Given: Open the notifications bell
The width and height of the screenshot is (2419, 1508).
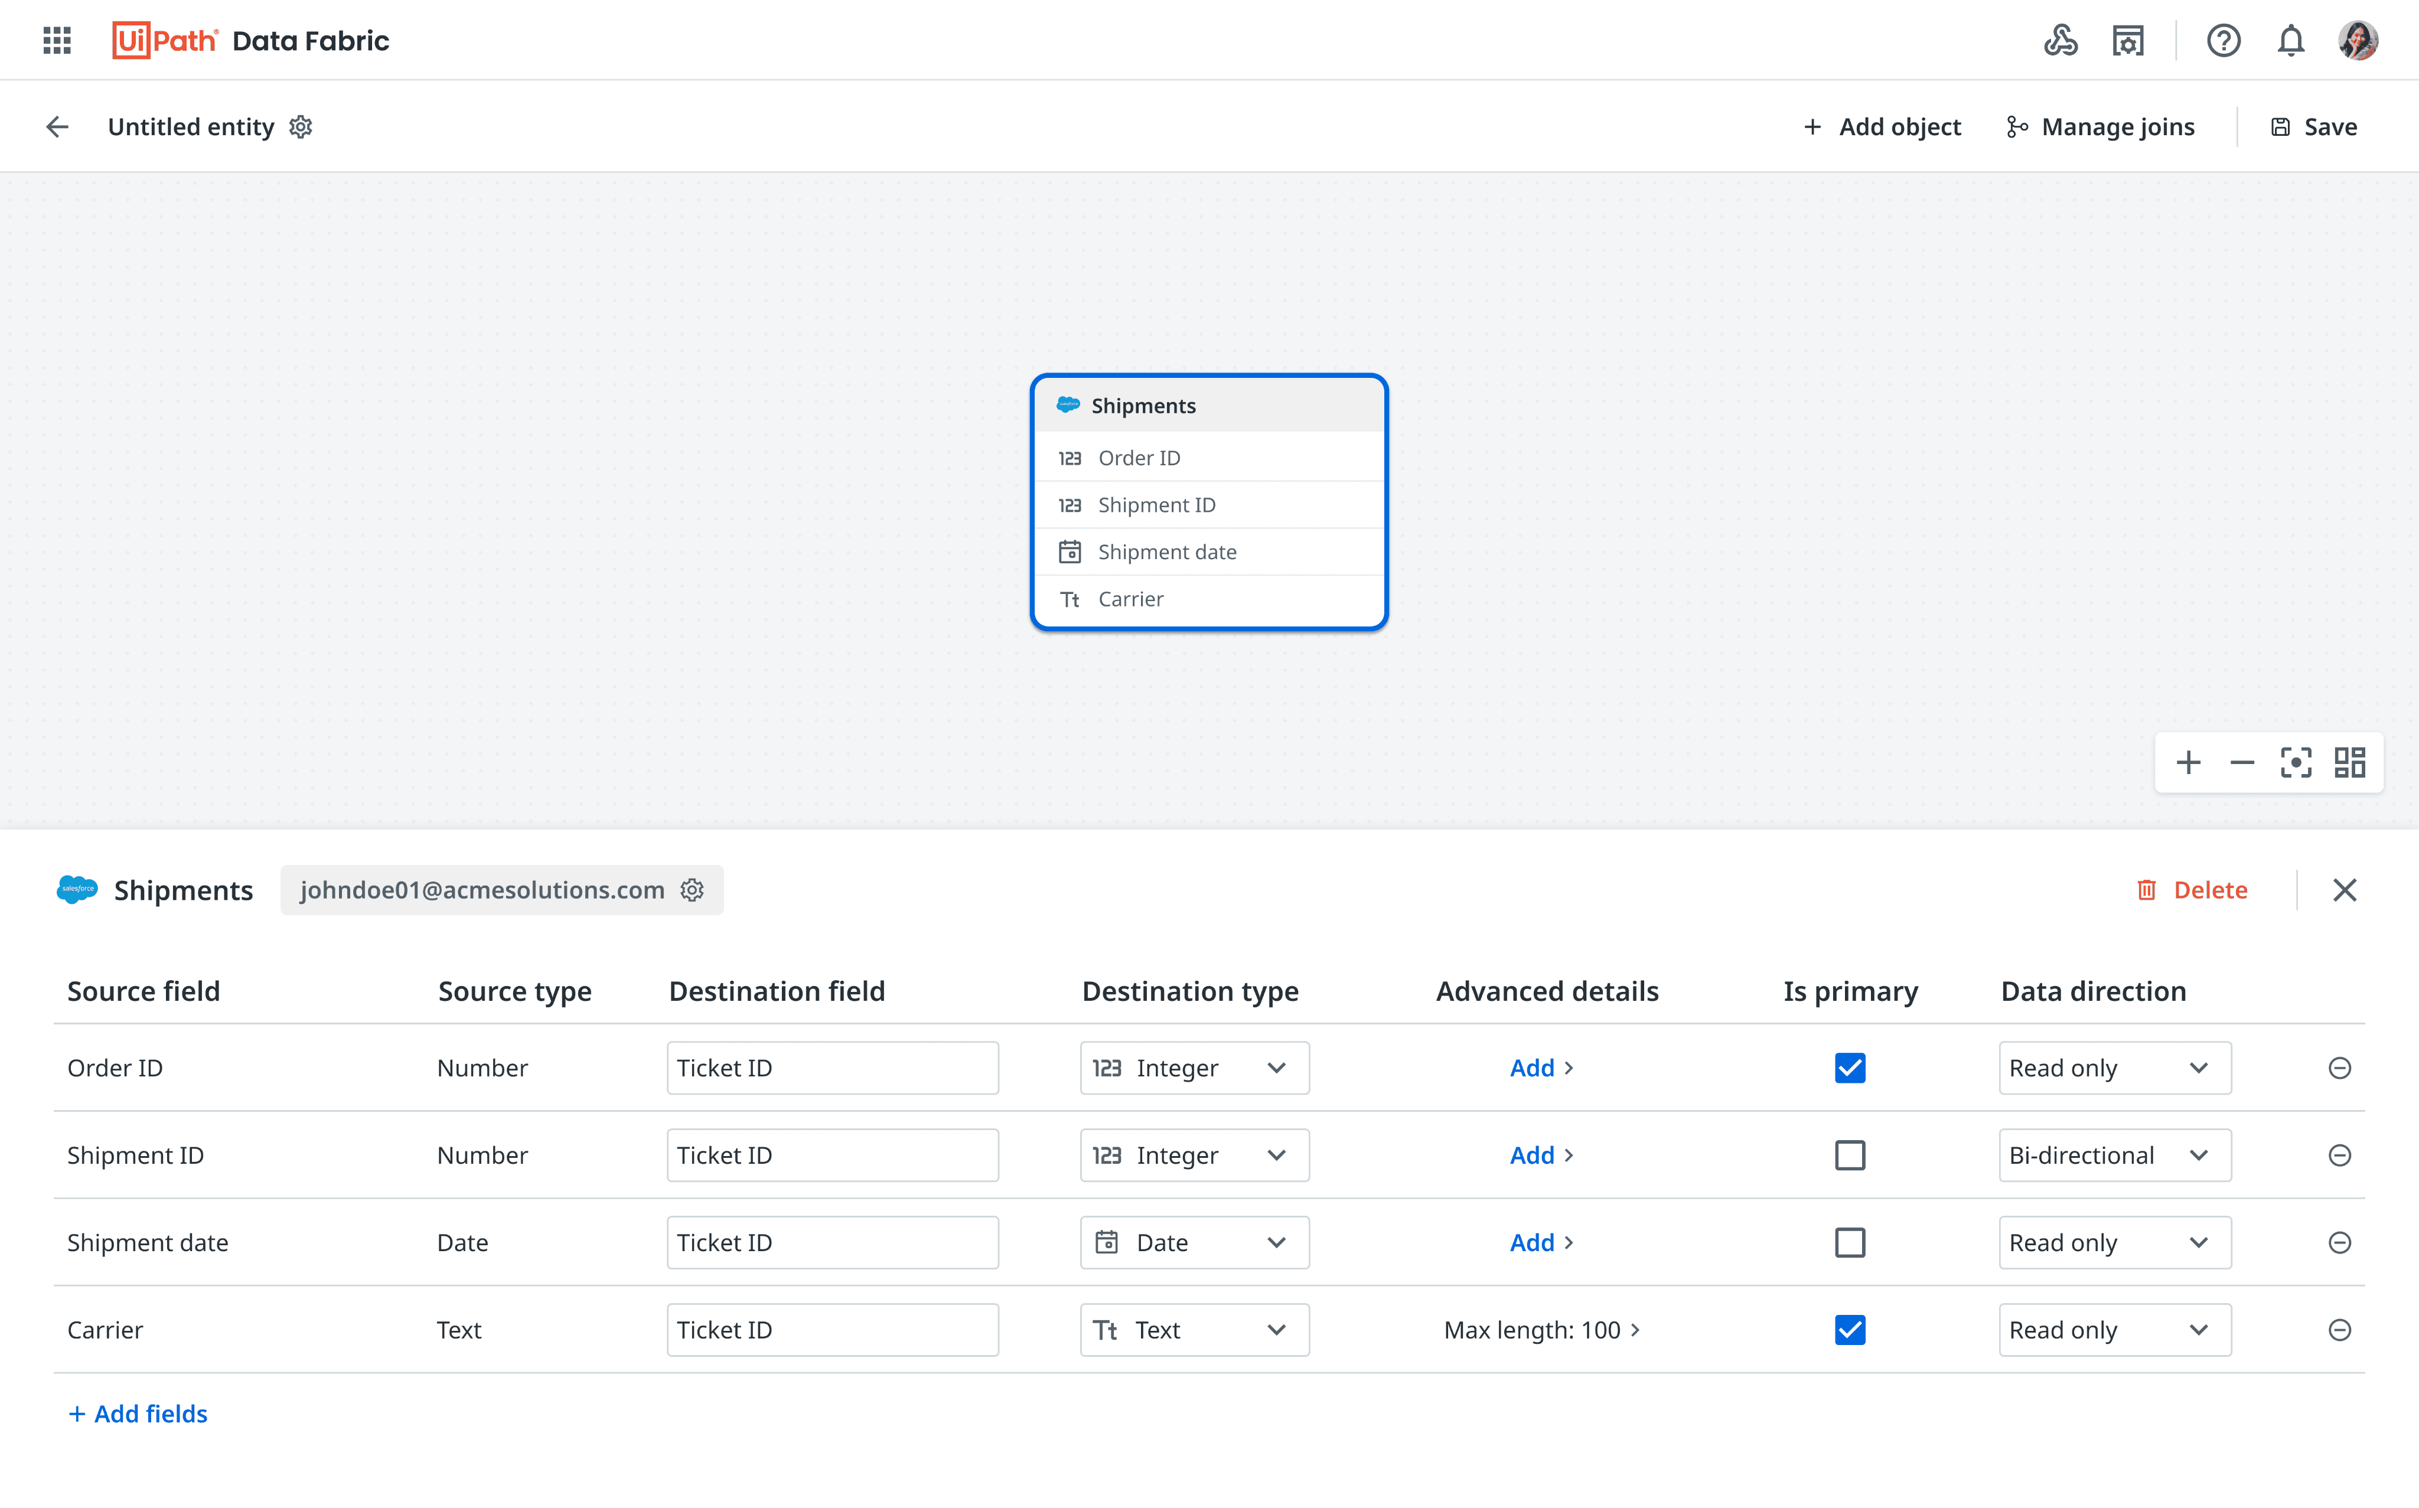Looking at the screenshot, I should point(2290,41).
